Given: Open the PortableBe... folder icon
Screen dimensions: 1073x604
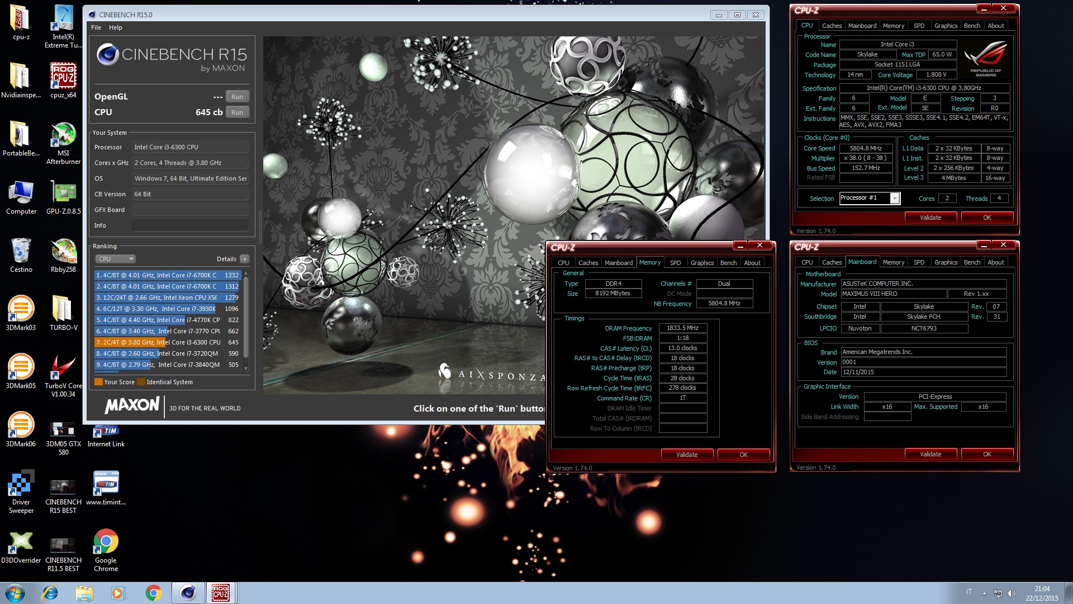Looking at the screenshot, I should pos(21,138).
